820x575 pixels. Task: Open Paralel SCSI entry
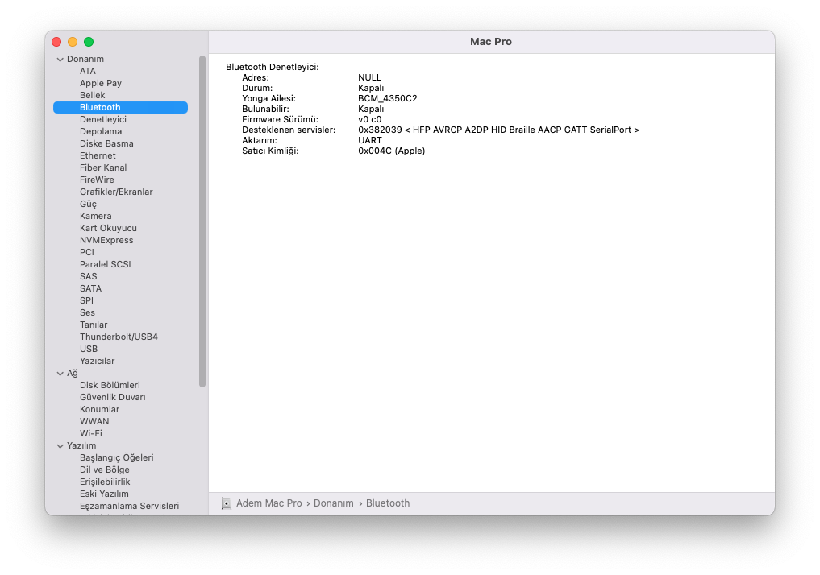(x=105, y=264)
